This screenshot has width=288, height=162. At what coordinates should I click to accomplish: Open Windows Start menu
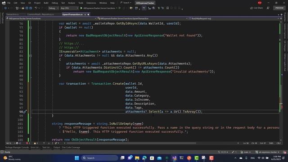tap(77, 158)
